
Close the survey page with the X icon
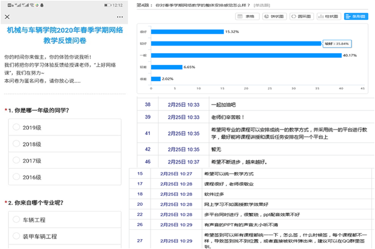coord(7,16)
